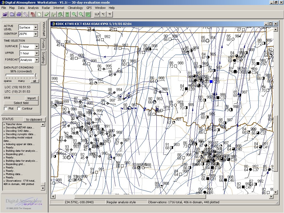This screenshot has width=284, height=213.
Task: Click the open file folder icon in toolbar
Action: (x=5, y=14)
